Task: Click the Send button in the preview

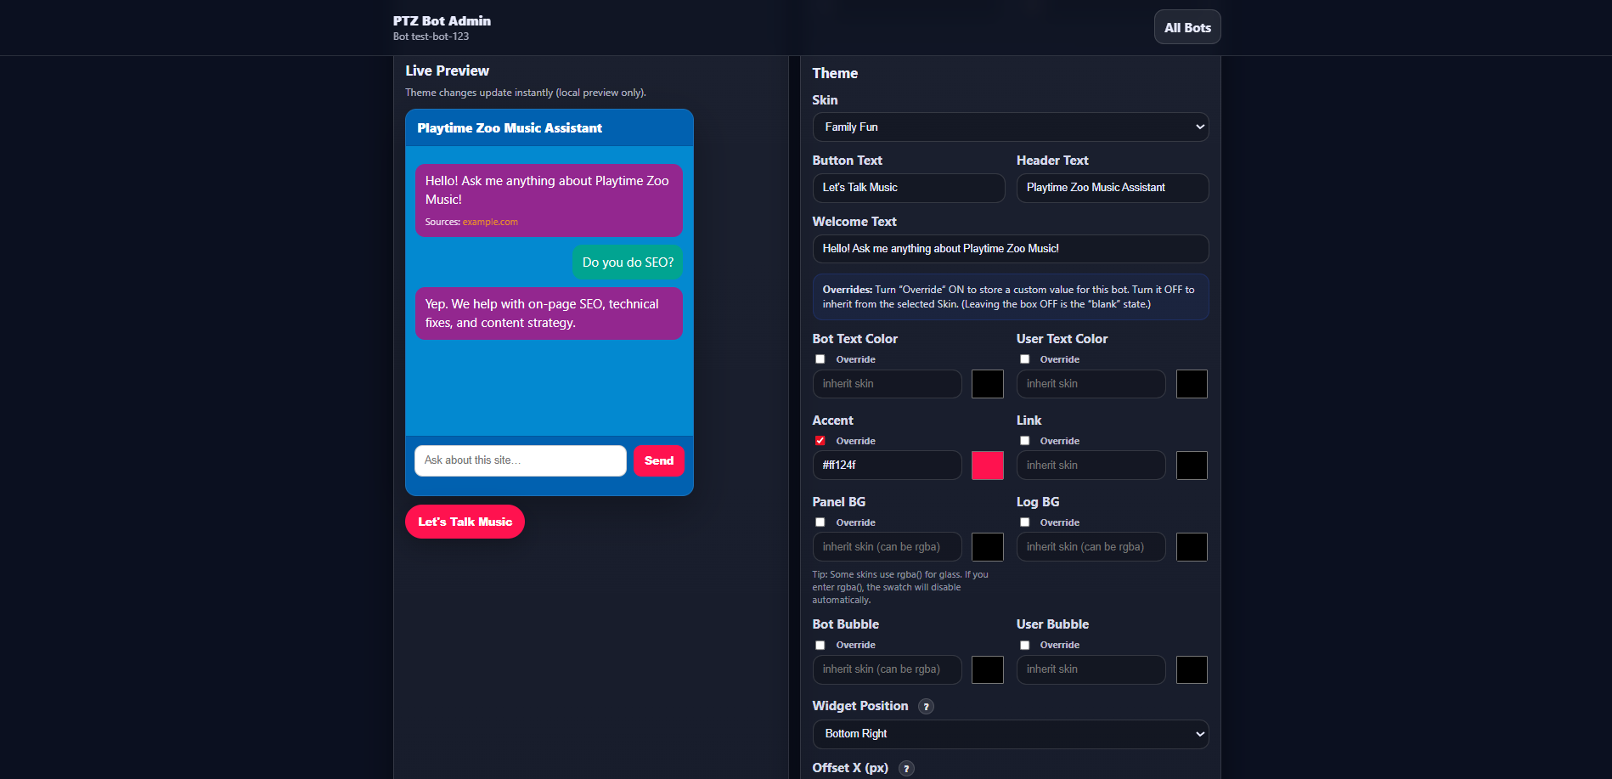Action: coord(658,460)
